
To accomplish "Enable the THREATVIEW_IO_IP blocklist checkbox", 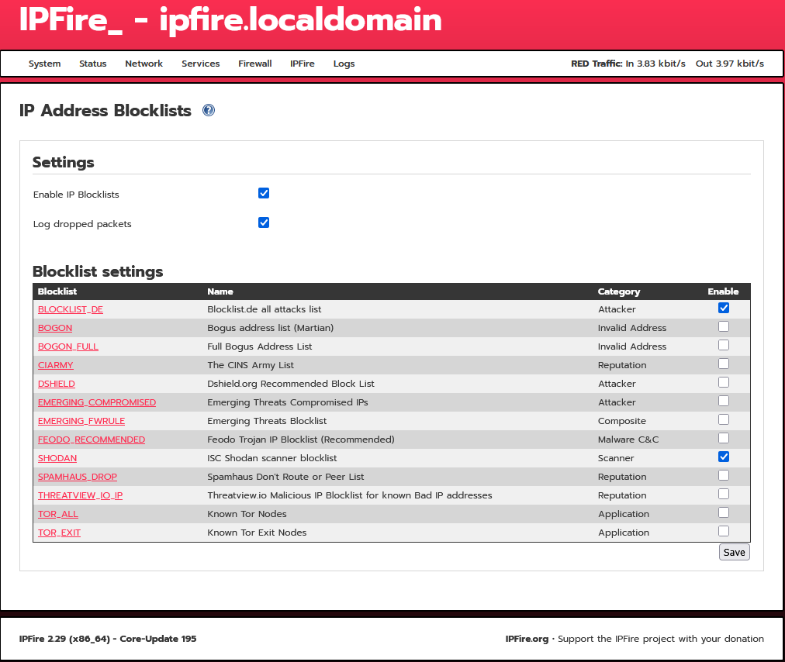I will 724,494.
